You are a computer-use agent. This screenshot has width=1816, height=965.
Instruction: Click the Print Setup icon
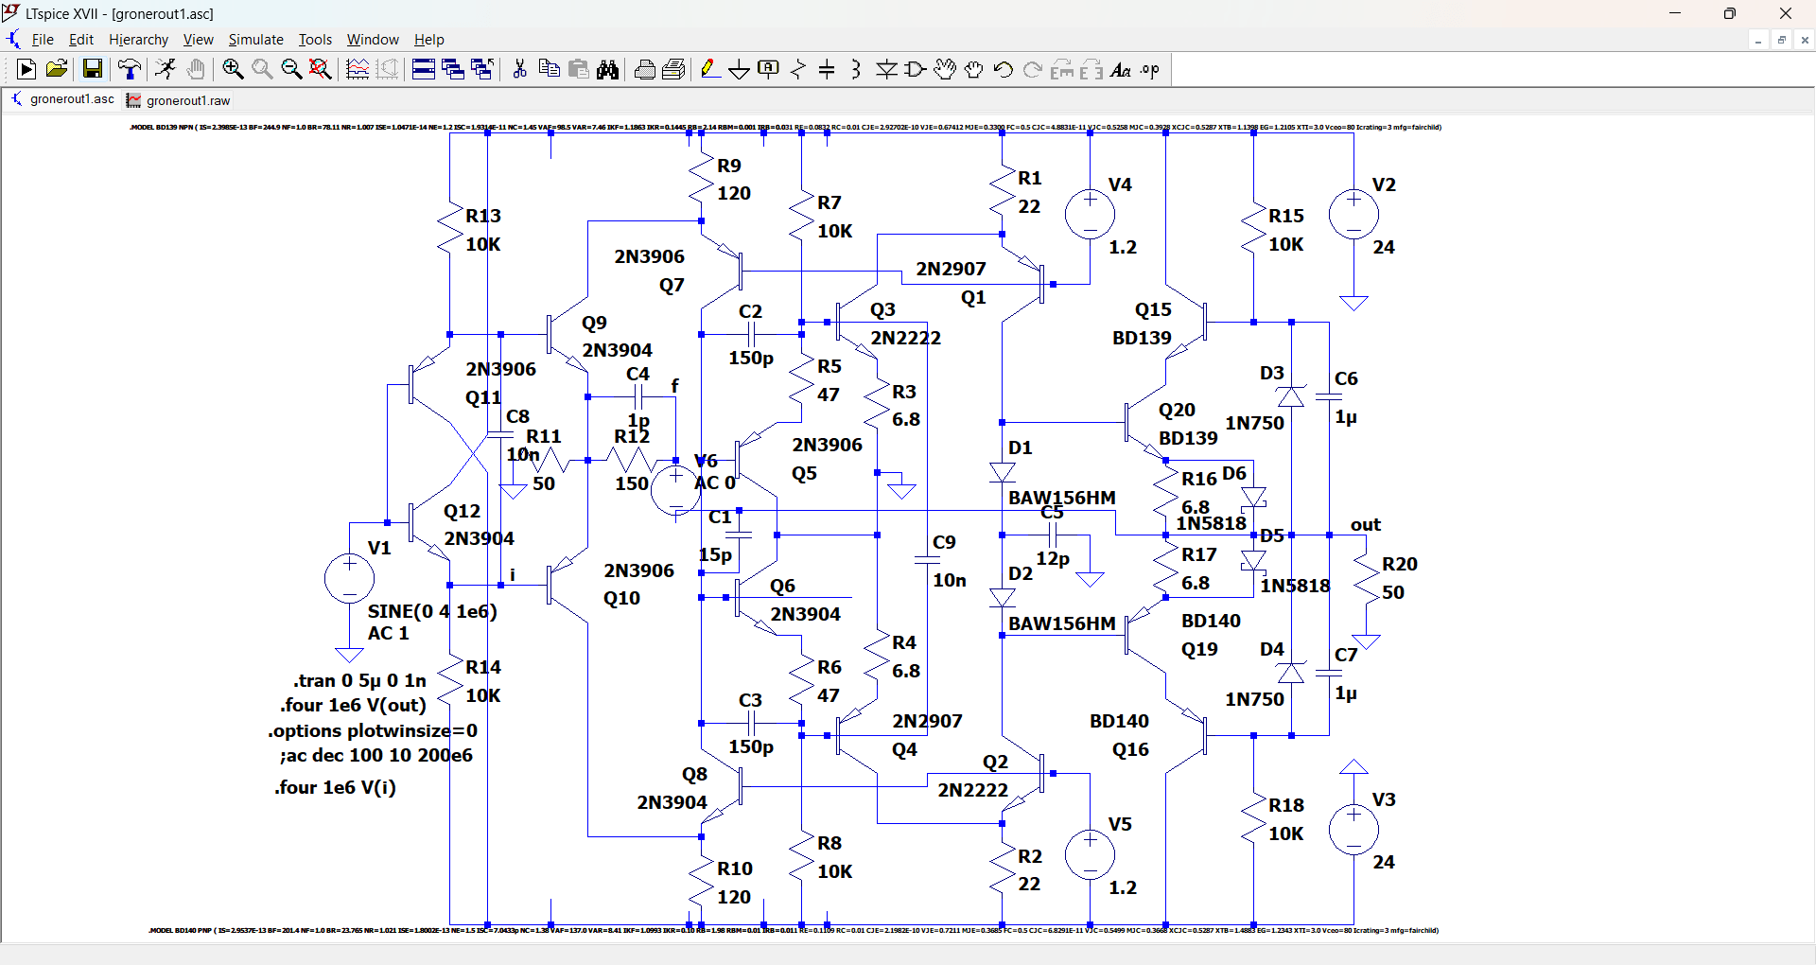(x=674, y=69)
